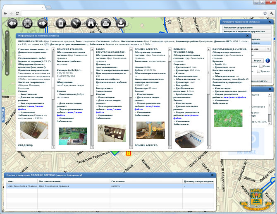277x214 pixels.
Task: Zoom in with the top zoom-bar button
Action: [7, 33]
